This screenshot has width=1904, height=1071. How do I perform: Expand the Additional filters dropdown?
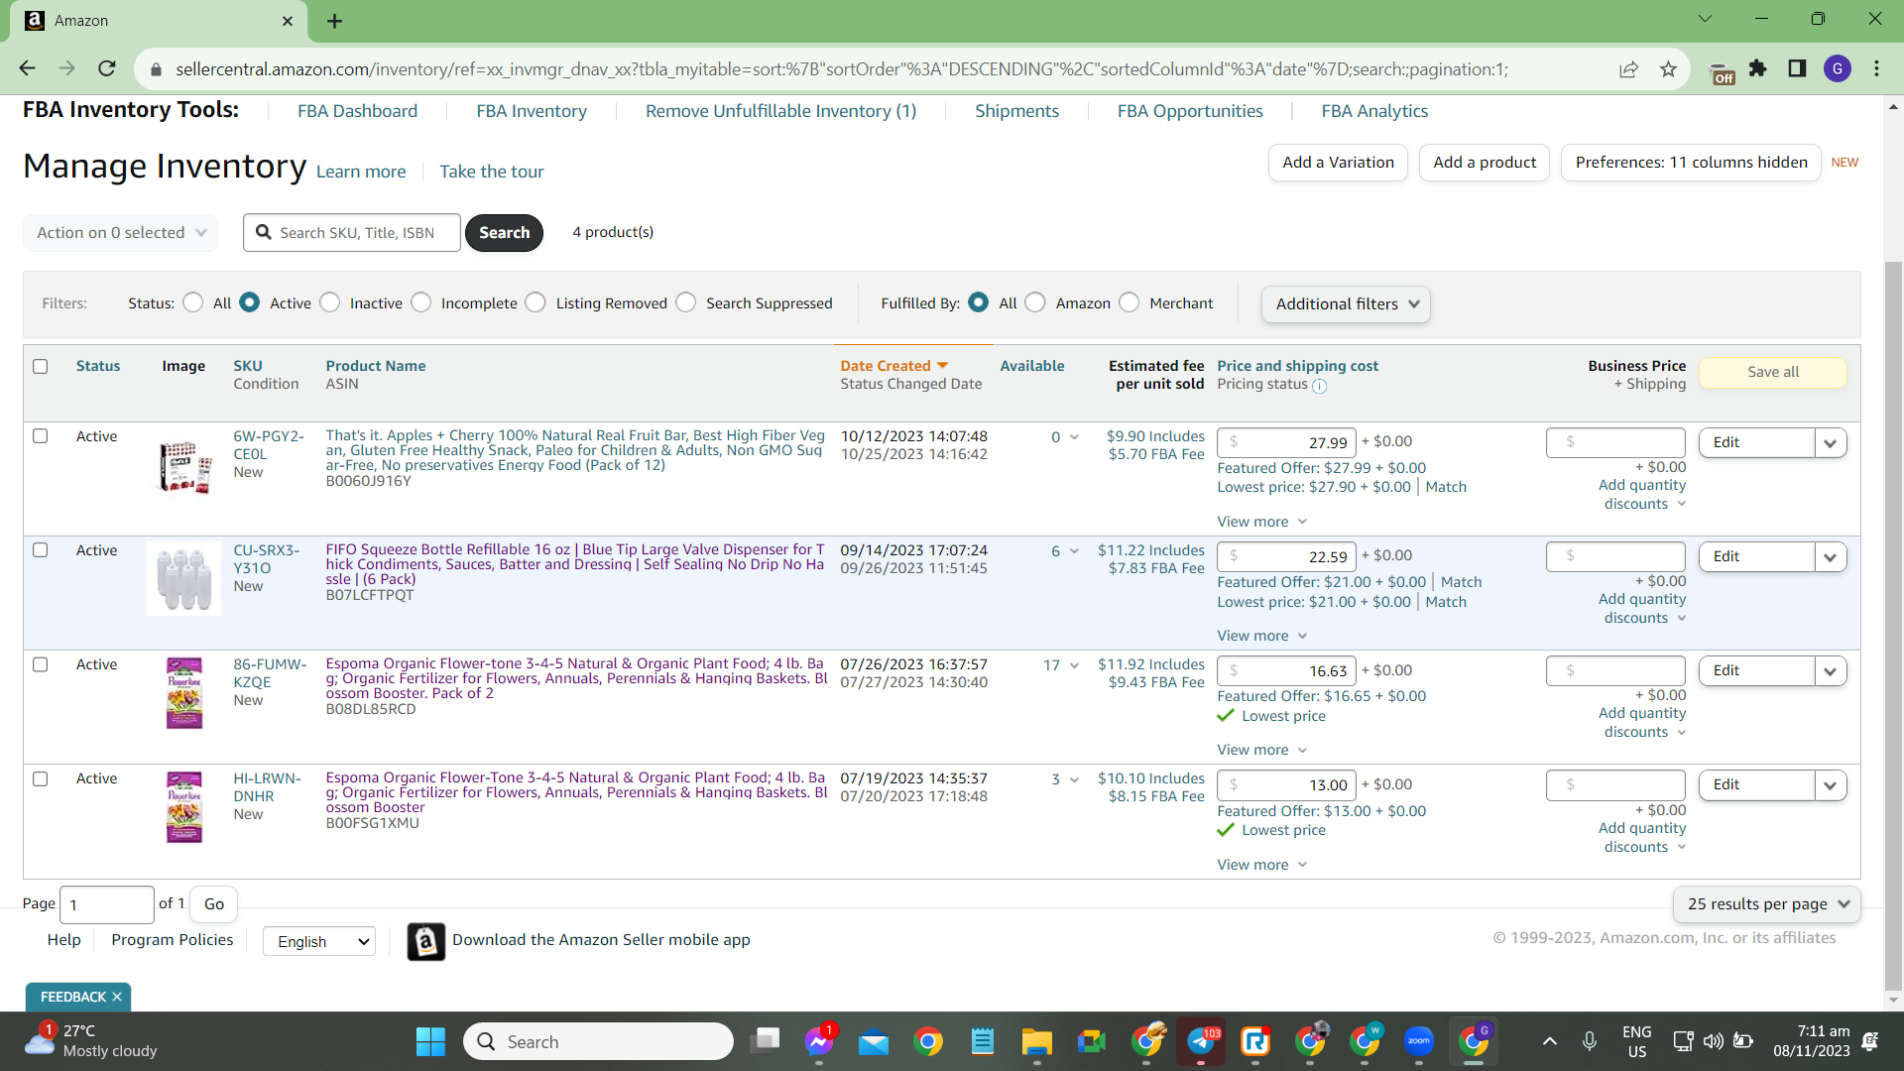(1346, 304)
